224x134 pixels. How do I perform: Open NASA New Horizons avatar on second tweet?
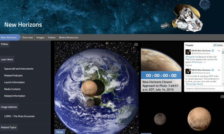click(x=188, y=71)
